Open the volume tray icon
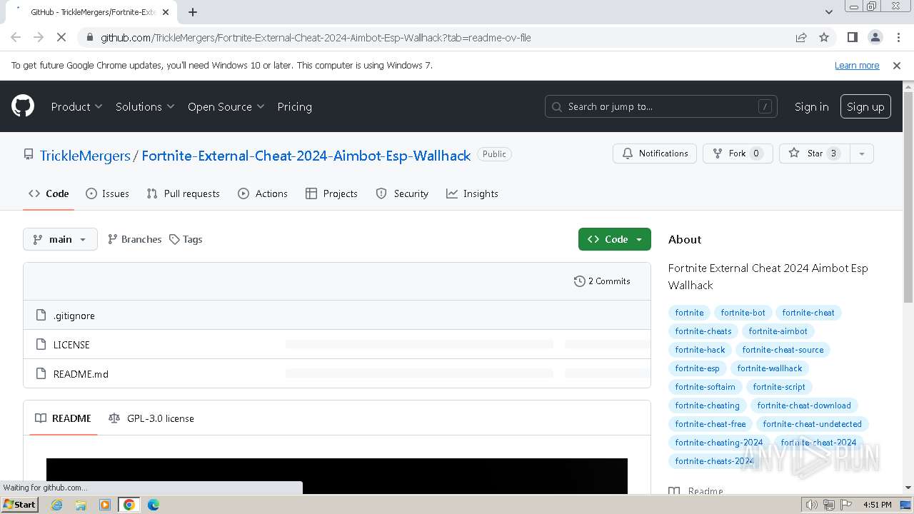Viewport: 914px width, 514px height. pyautogui.click(x=812, y=505)
